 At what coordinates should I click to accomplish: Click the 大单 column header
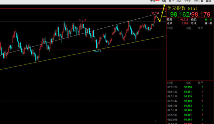201,28
